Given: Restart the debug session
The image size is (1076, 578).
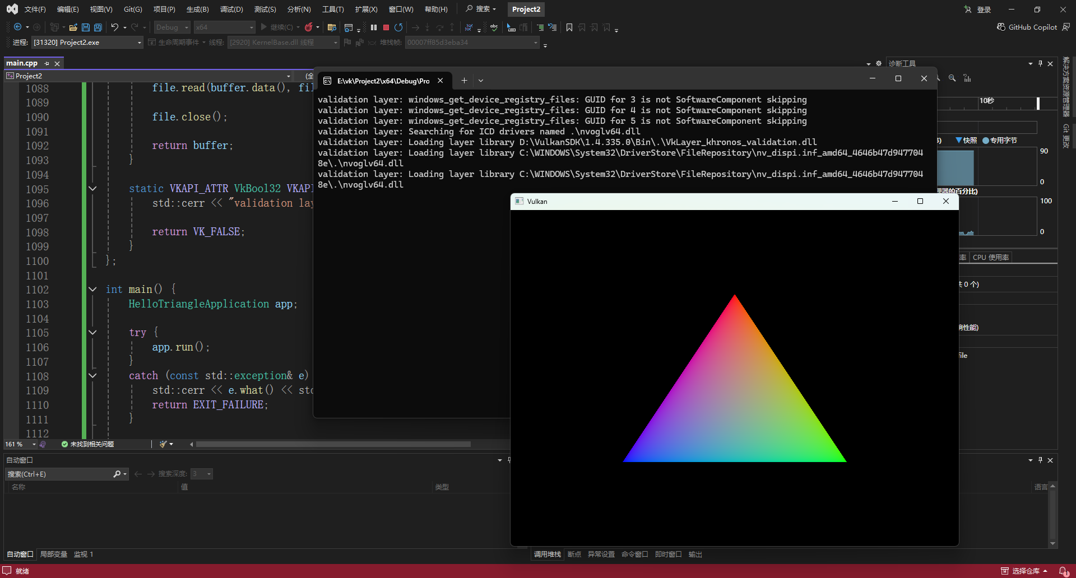Looking at the screenshot, I should (x=398, y=27).
